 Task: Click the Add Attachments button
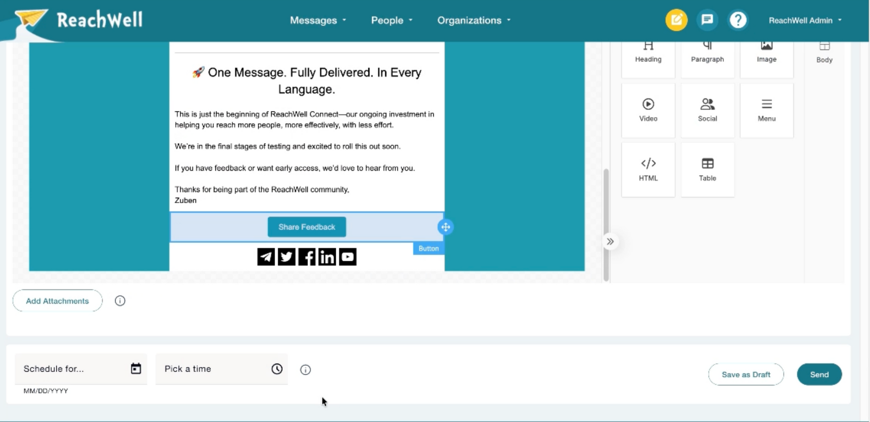[x=58, y=301]
